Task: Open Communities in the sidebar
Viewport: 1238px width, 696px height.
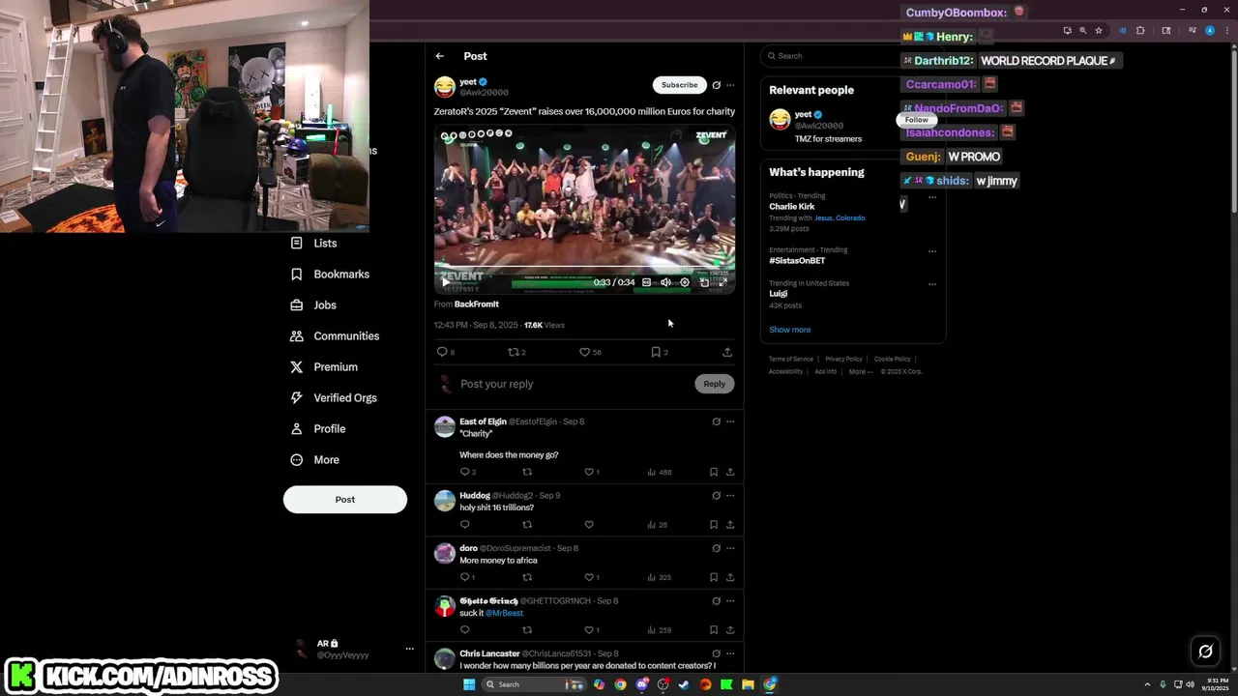Action: tap(335, 336)
